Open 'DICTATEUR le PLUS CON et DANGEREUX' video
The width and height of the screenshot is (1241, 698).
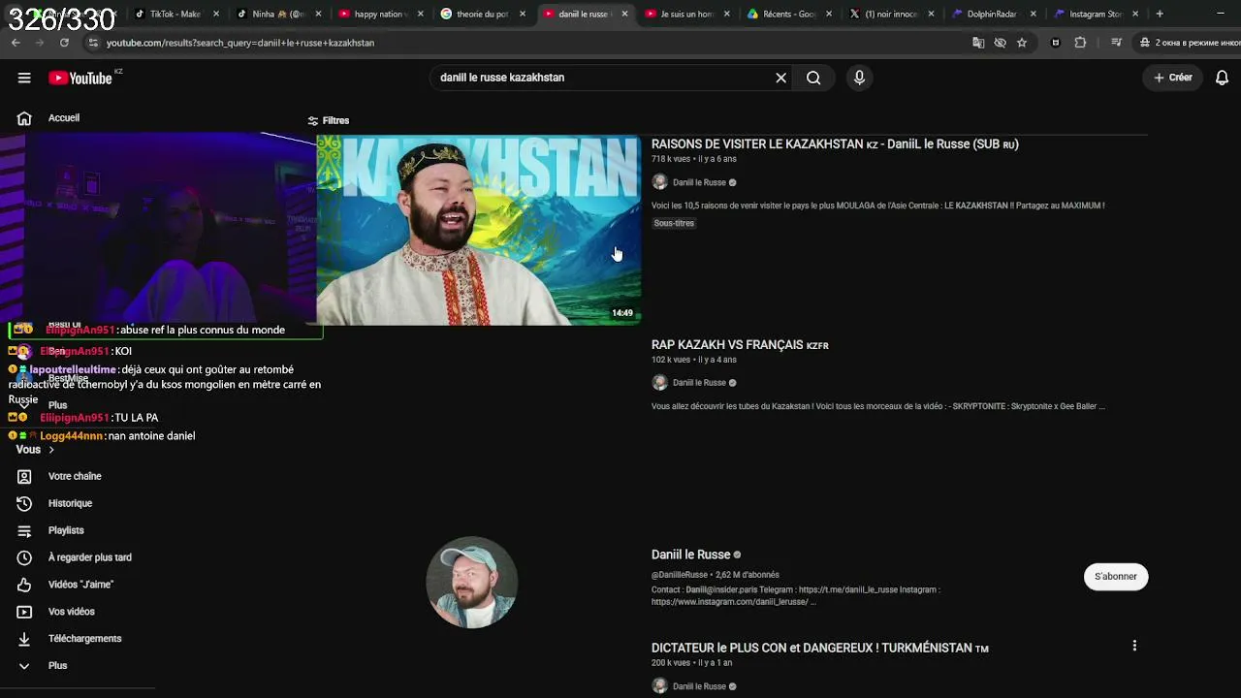click(x=819, y=648)
